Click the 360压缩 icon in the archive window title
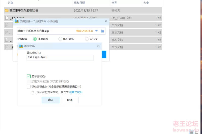202x134 pixels. 17,21
